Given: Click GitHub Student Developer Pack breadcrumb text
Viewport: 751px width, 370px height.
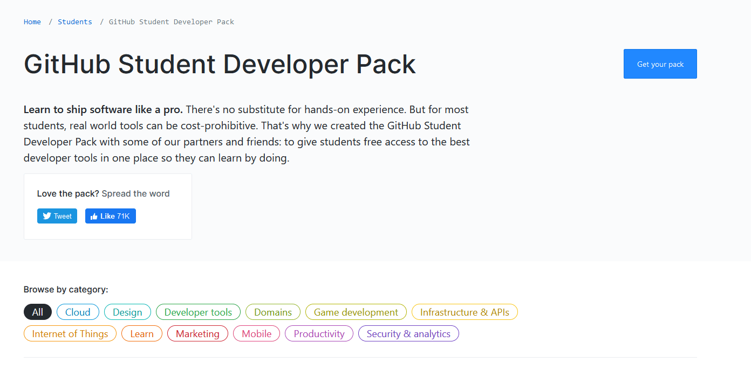Looking at the screenshot, I should click(x=172, y=22).
